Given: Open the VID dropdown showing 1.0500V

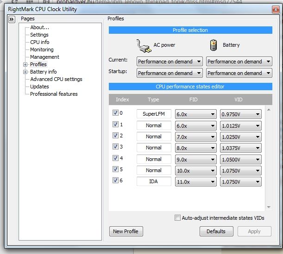Looking at the screenshot, I should pyautogui.click(x=240, y=160).
